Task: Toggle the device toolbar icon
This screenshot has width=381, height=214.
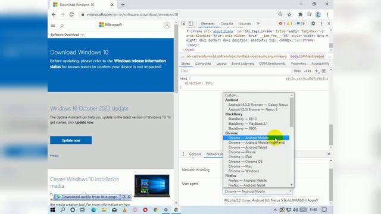Action: pos(190,24)
